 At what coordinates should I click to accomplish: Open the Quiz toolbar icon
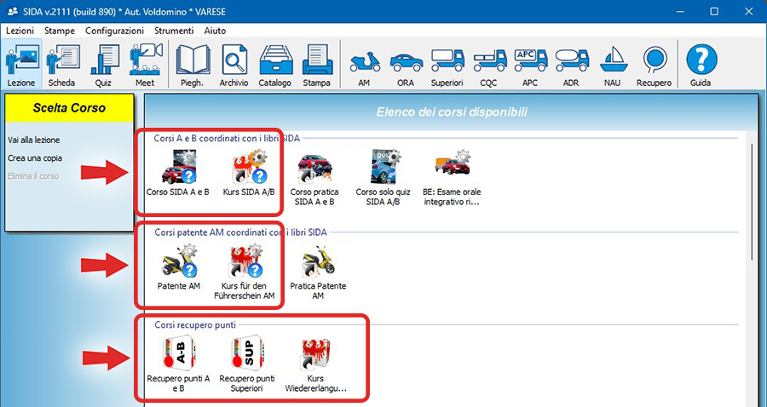[x=104, y=66]
